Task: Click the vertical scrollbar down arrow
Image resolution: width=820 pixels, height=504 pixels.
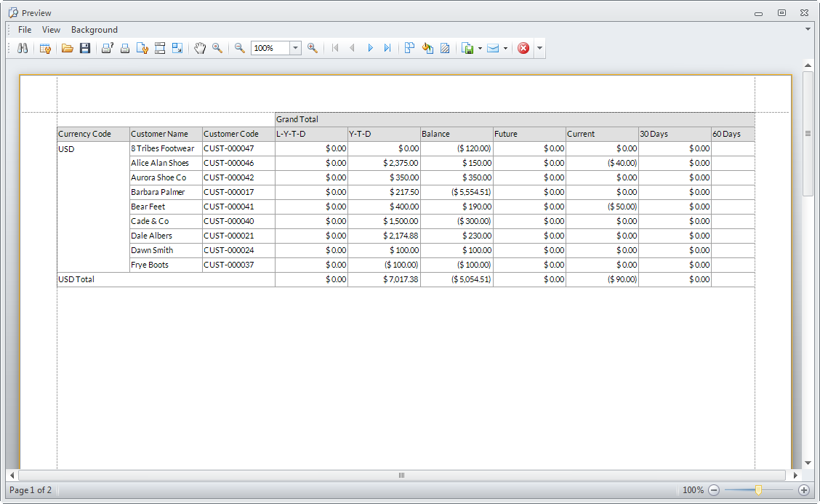Action: [808, 463]
